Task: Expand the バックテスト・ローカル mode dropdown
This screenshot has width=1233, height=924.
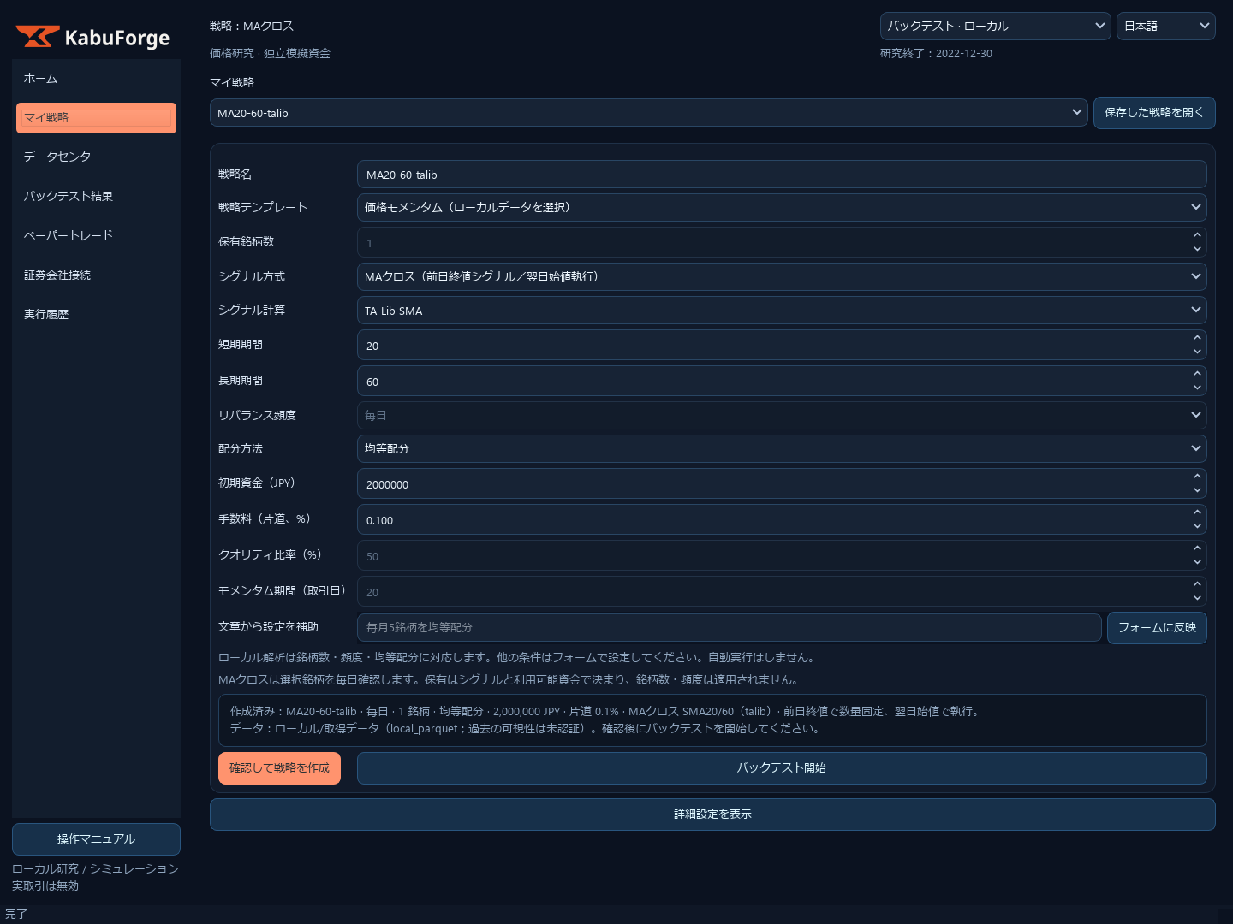Action: [x=995, y=26]
